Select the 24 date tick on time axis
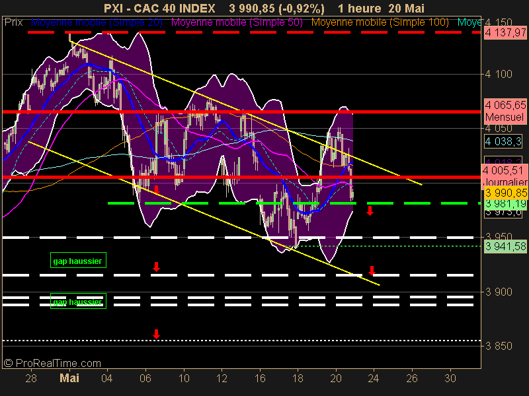The image size is (529, 396). click(x=374, y=378)
